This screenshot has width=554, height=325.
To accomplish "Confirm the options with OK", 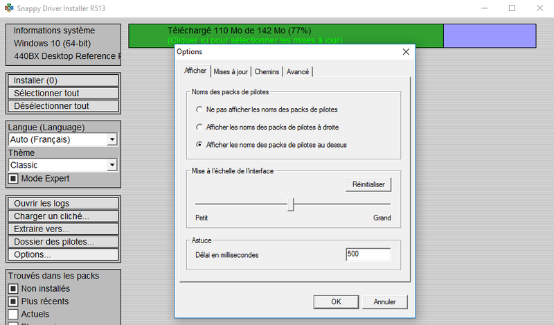I will point(336,302).
